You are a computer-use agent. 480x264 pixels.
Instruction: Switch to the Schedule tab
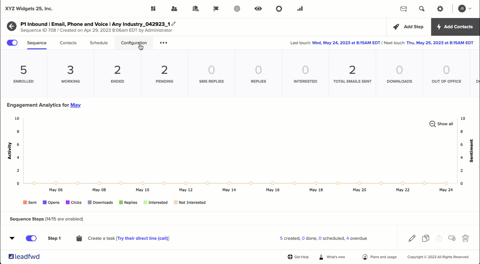[99, 43]
